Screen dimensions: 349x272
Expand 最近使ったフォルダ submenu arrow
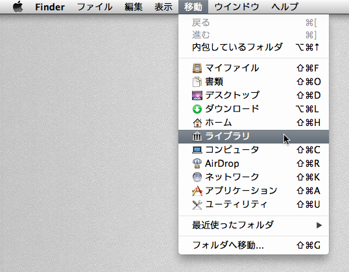pos(319,225)
